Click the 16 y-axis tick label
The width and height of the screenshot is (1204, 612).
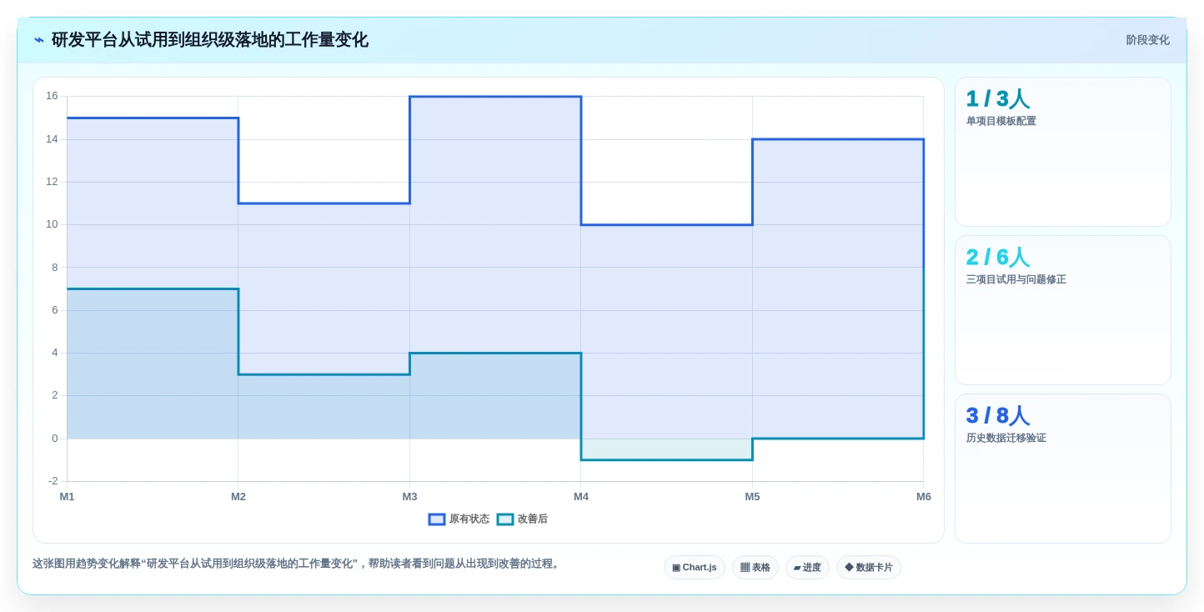(x=52, y=96)
